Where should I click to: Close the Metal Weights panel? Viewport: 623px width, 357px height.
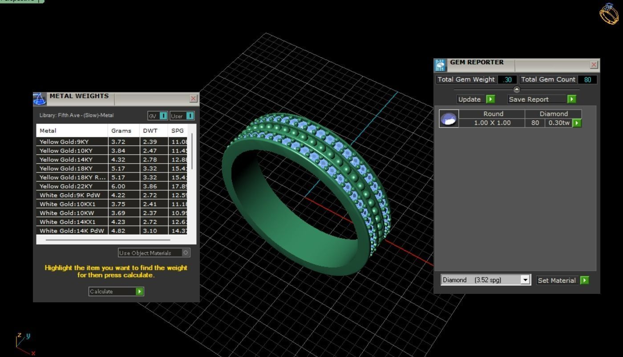click(x=193, y=98)
